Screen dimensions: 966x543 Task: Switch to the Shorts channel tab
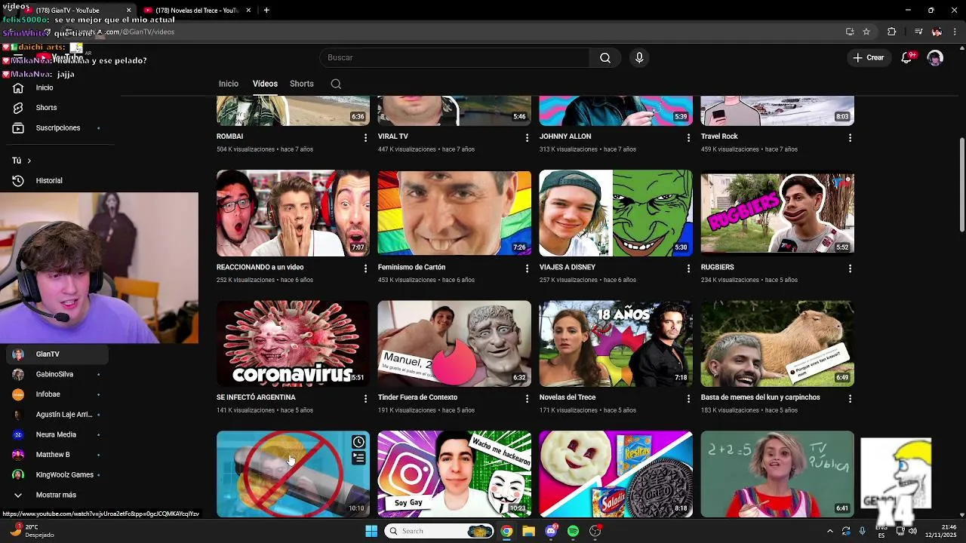(302, 84)
